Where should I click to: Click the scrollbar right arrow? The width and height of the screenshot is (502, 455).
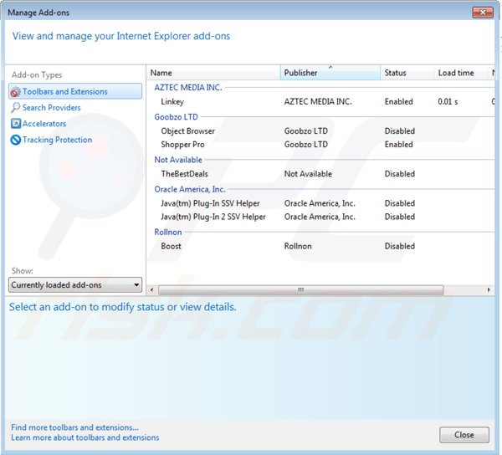tap(489, 290)
